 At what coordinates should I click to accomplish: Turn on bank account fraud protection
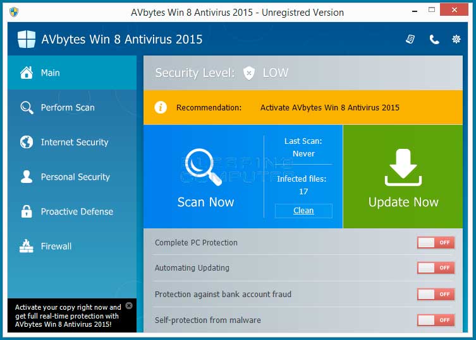[436, 294]
